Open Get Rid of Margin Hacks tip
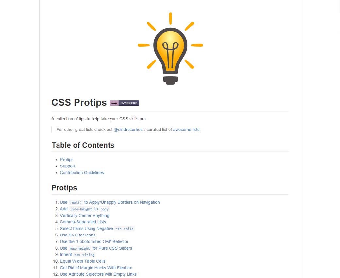Image resolution: width=340 pixels, height=278 pixels. (x=96, y=268)
